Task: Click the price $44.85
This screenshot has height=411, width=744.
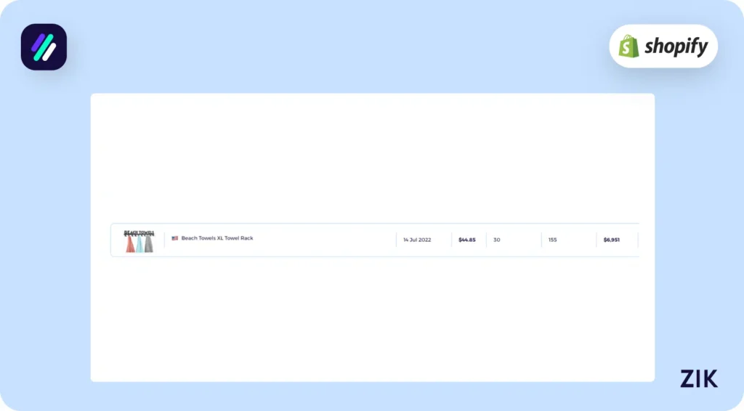Action: 467,240
